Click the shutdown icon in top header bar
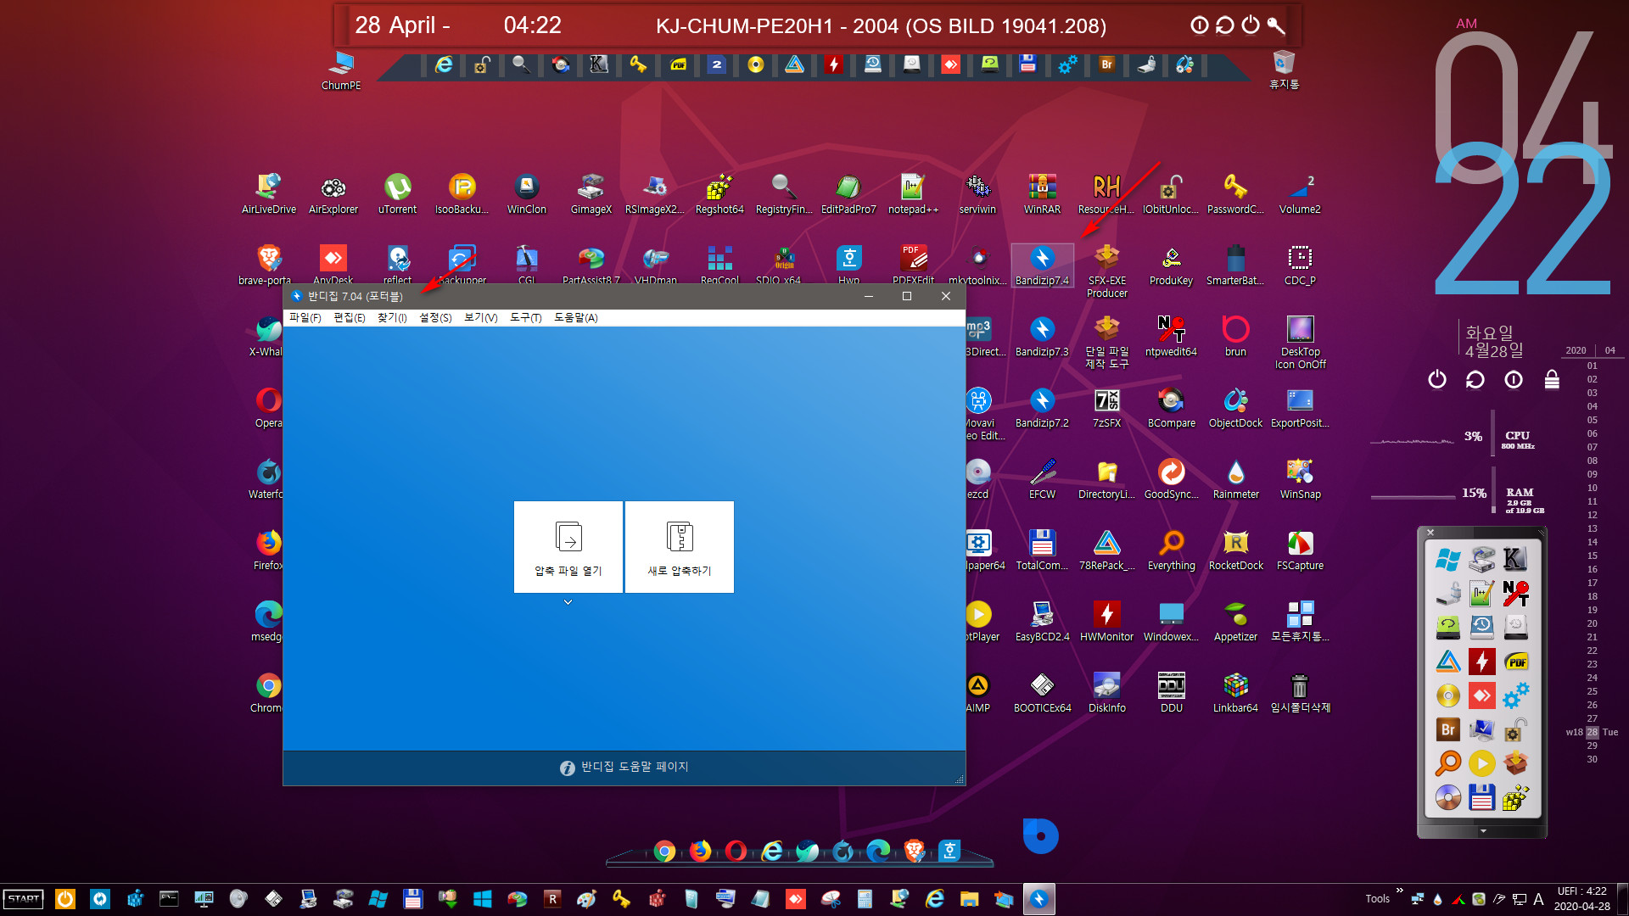Viewport: 1629px width, 916px height. click(x=1251, y=25)
